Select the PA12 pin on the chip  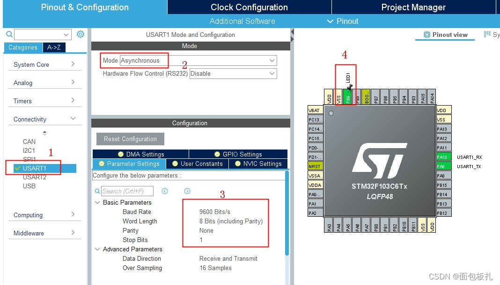443,138
